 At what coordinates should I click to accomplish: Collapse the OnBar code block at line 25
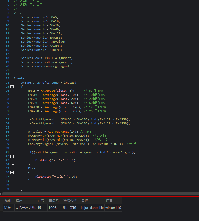tap(12, 87)
